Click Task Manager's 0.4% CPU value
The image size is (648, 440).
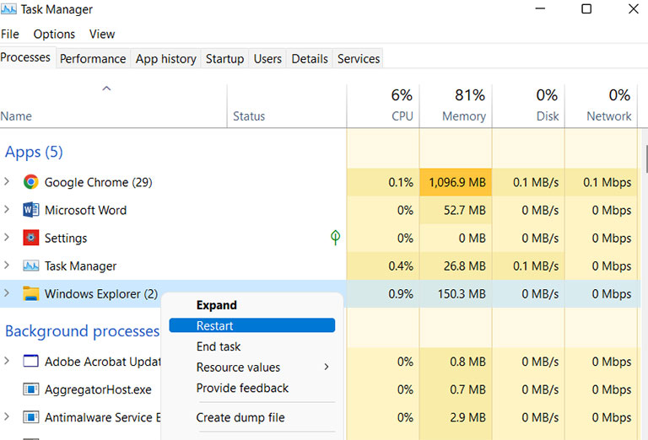coord(401,266)
